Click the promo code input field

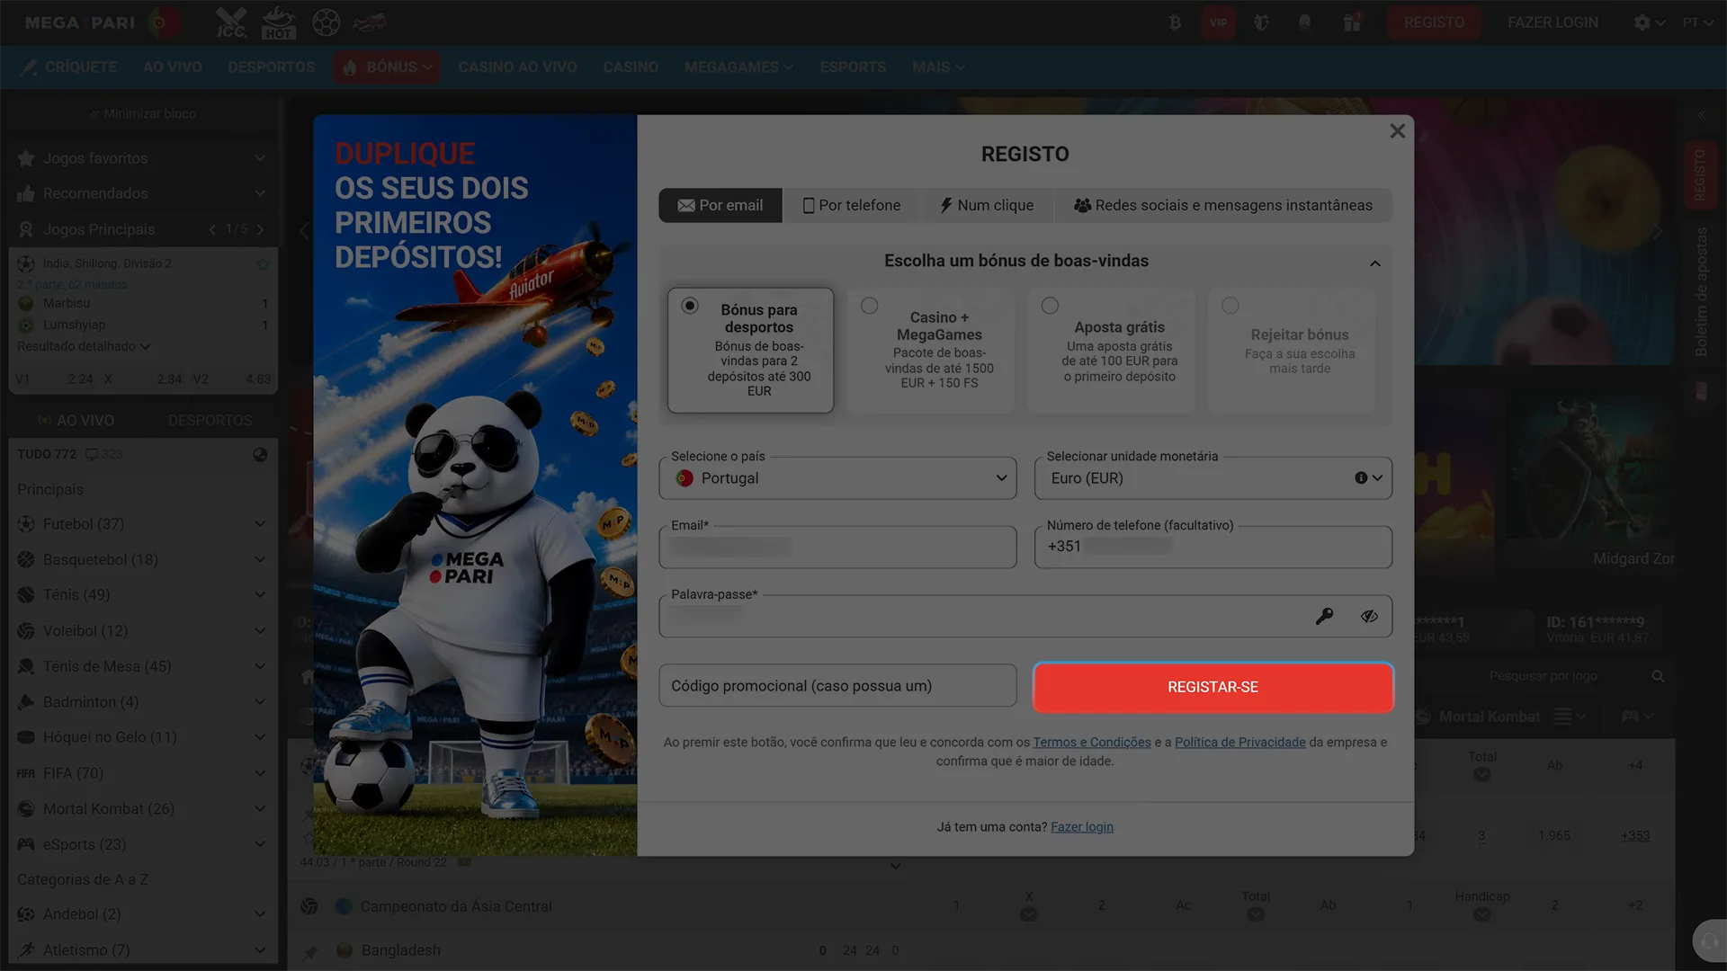pos(837,686)
